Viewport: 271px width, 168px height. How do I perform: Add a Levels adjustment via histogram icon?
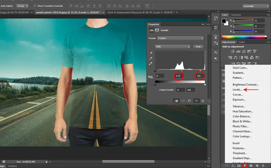pos(239,51)
